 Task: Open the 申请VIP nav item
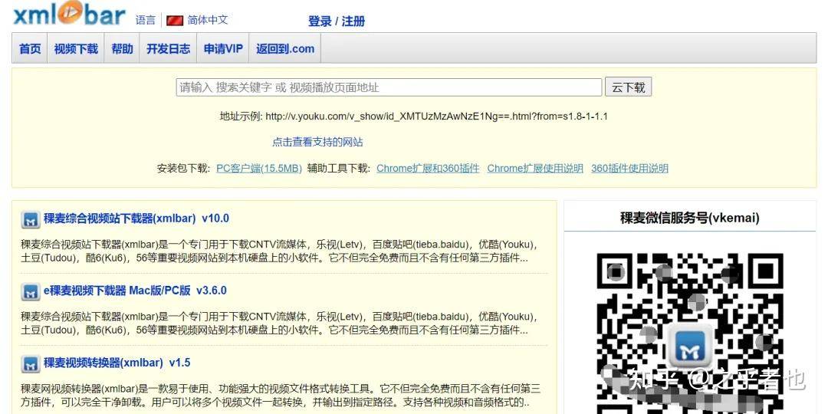pos(223,48)
